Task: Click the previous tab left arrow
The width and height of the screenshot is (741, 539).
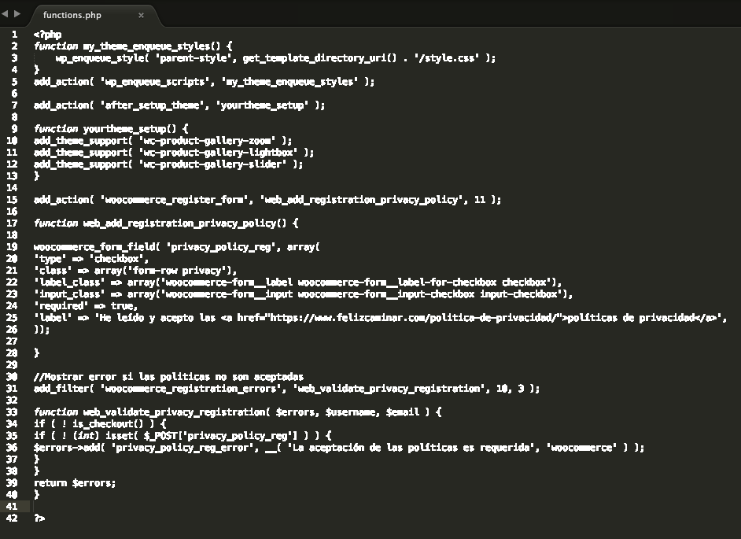Action: point(5,13)
